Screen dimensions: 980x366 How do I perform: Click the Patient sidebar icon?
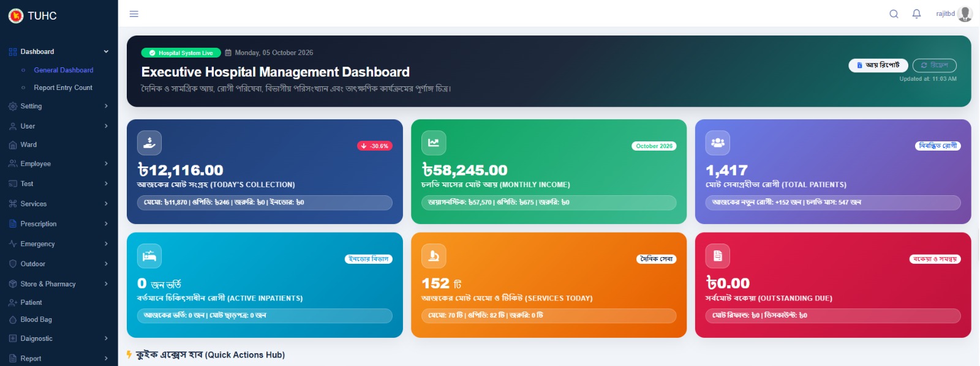coord(13,302)
